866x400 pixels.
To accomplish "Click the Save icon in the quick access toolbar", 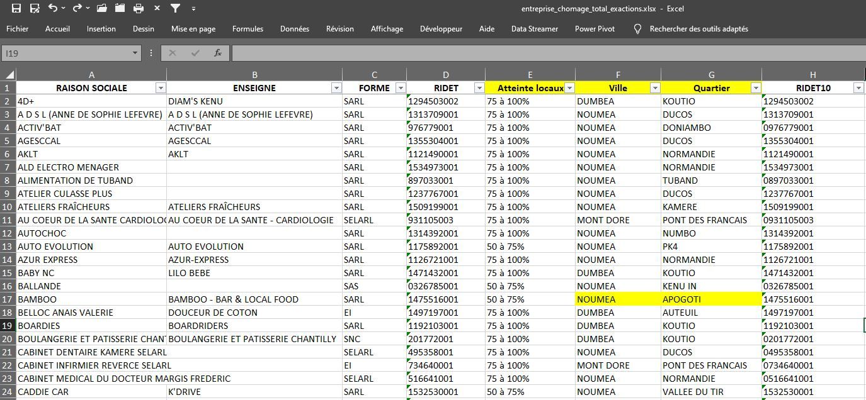I will 16,9.
